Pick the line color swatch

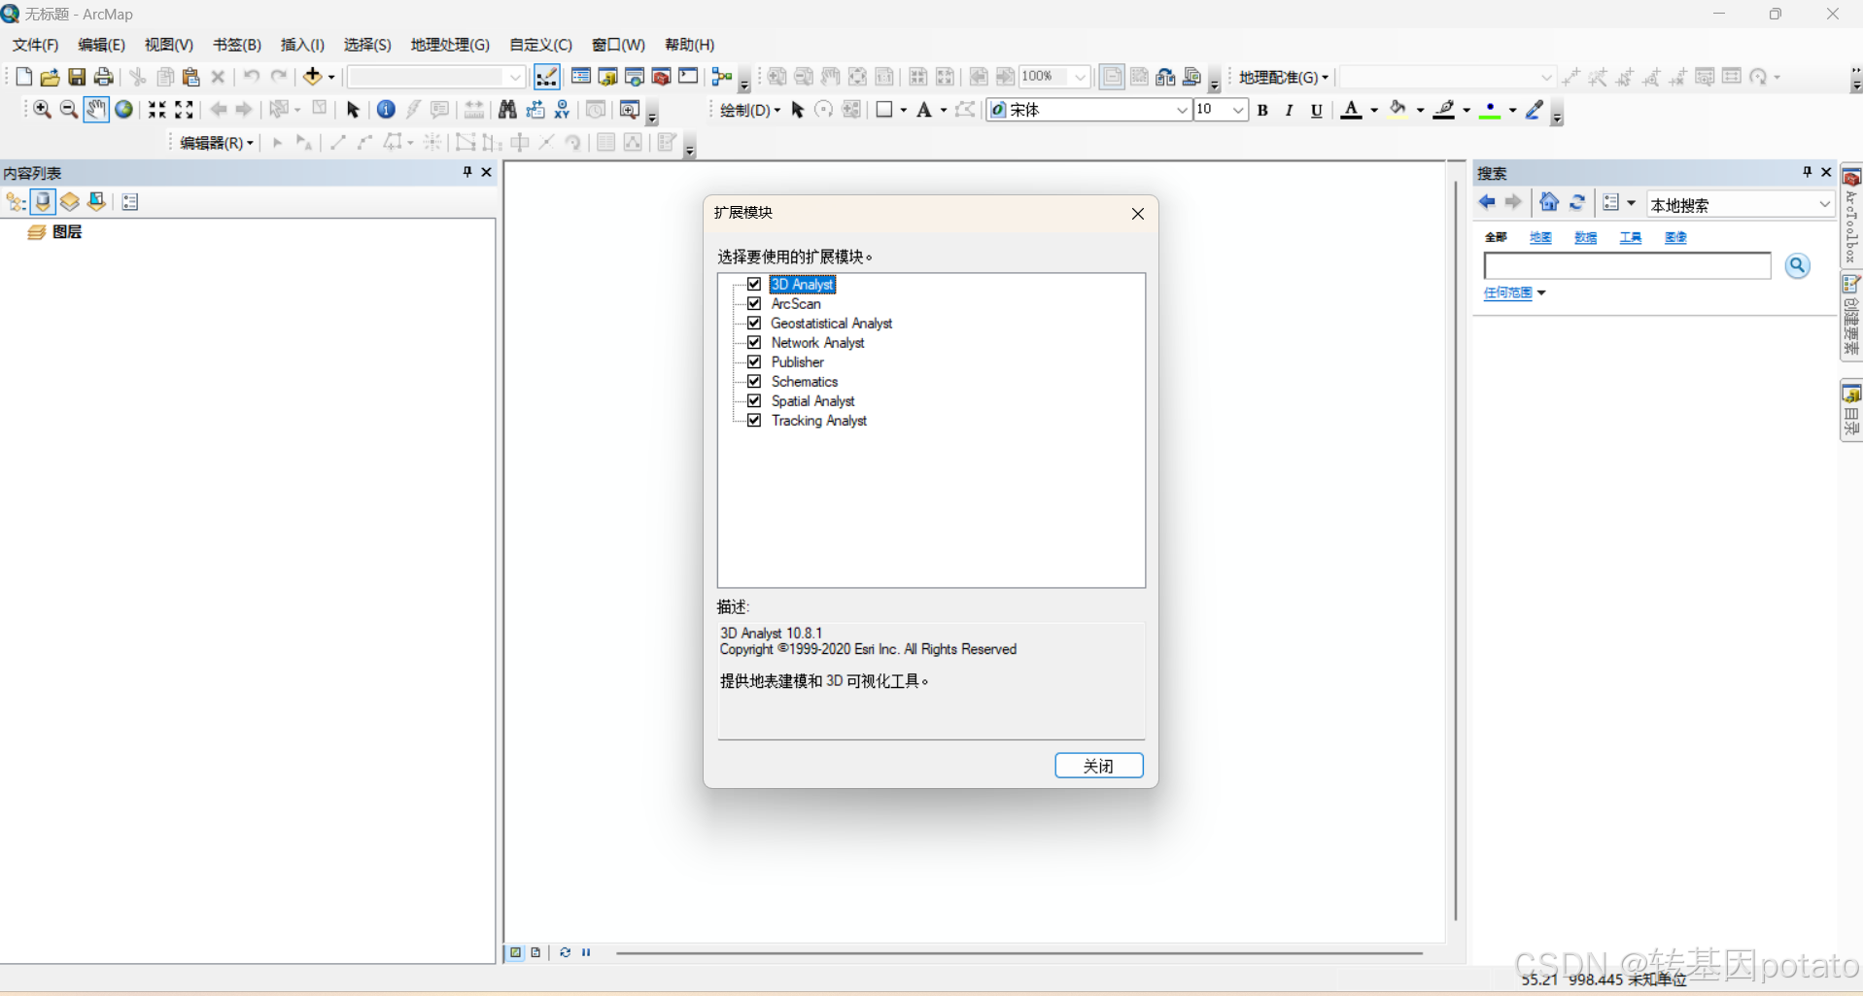point(1444,110)
